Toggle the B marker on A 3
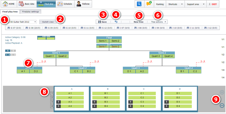 [x=58, y=102]
